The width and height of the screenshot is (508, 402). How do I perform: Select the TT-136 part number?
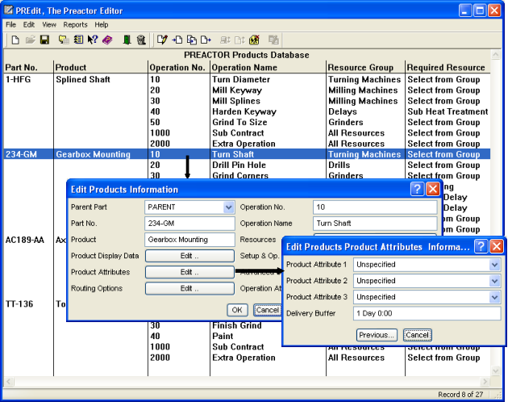click(x=19, y=304)
